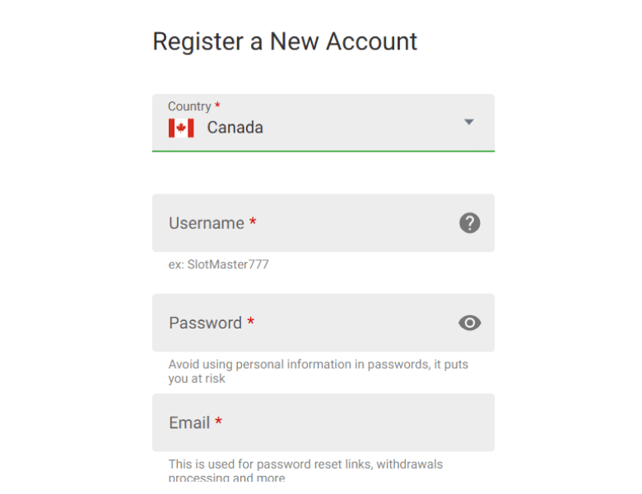Click the red asterisk beside Email

pyautogui.click(x=219, y=422)
